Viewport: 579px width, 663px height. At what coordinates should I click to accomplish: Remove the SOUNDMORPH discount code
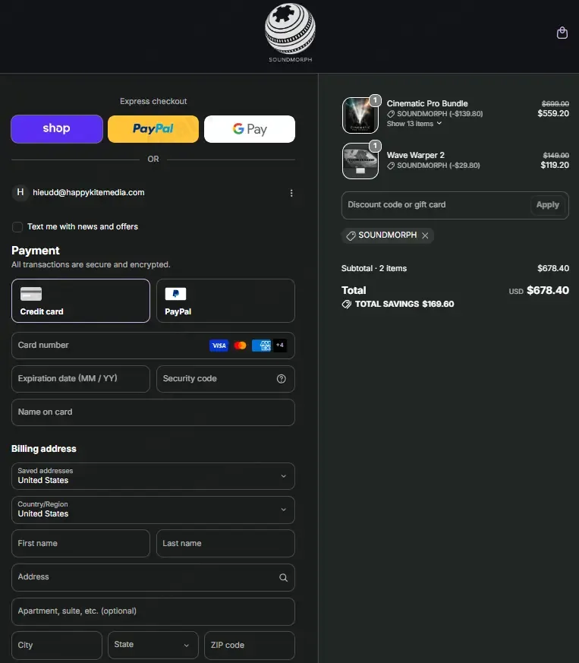(x=425, y=235)
